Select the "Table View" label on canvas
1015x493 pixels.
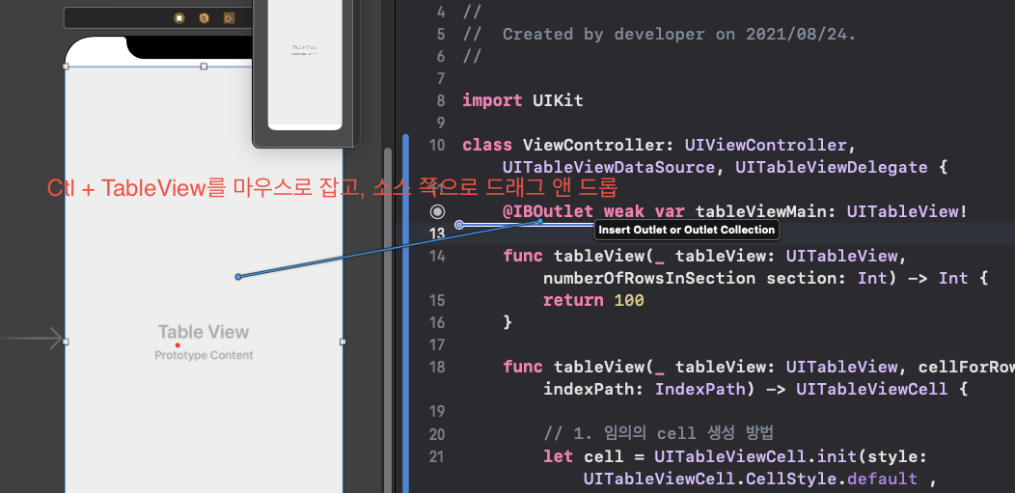[x=204, y=332]
